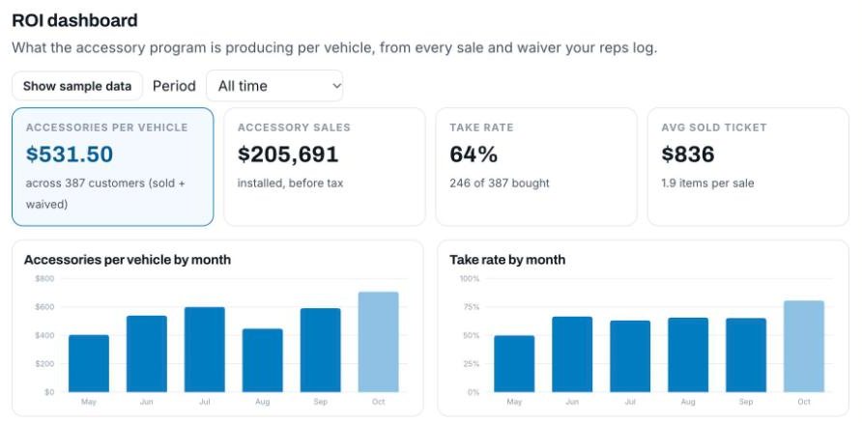Click the $205,691 value
This screenshot has height=423, width=862.
(288, 155)
